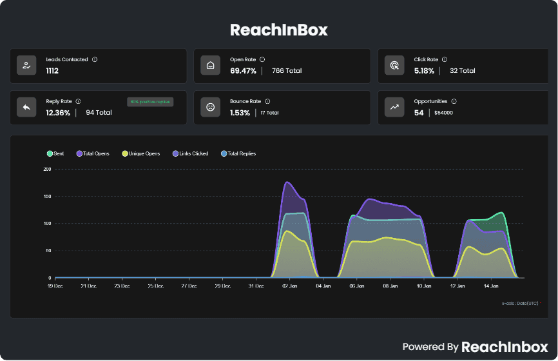
Task: Select the 54 opportunities count
Action: 419,113
